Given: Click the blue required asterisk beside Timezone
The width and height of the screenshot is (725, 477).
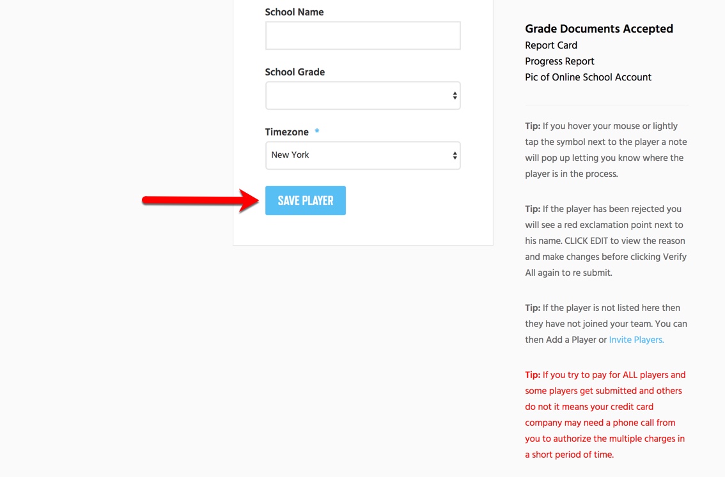Looking at the screenshot, I should 316,131.
